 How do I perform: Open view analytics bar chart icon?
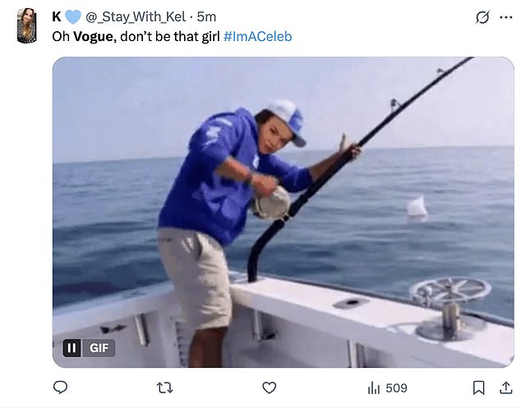tap(373, 387)
